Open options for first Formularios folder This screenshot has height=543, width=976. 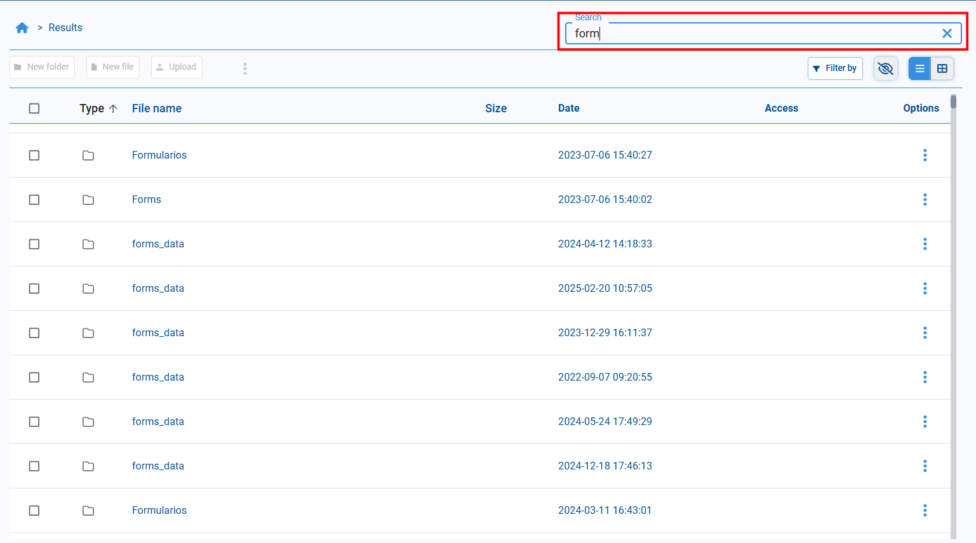[x=925, y=155]
